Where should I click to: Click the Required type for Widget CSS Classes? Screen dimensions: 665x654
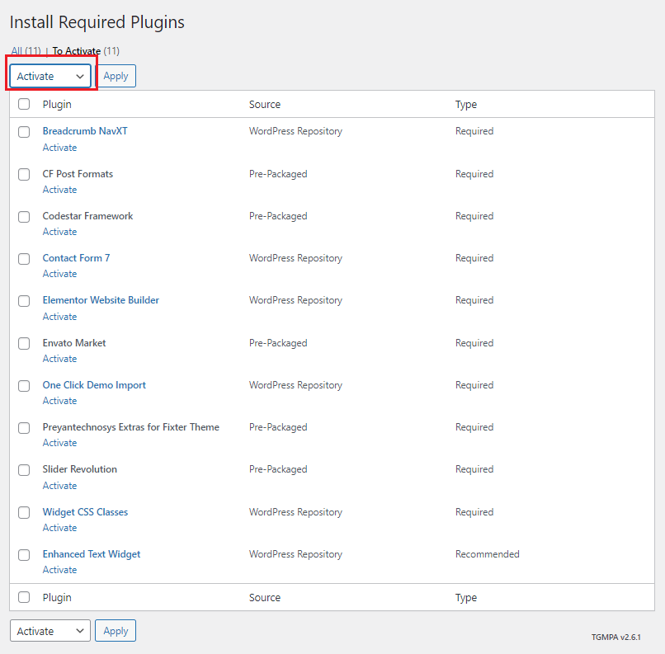point(474,512)
